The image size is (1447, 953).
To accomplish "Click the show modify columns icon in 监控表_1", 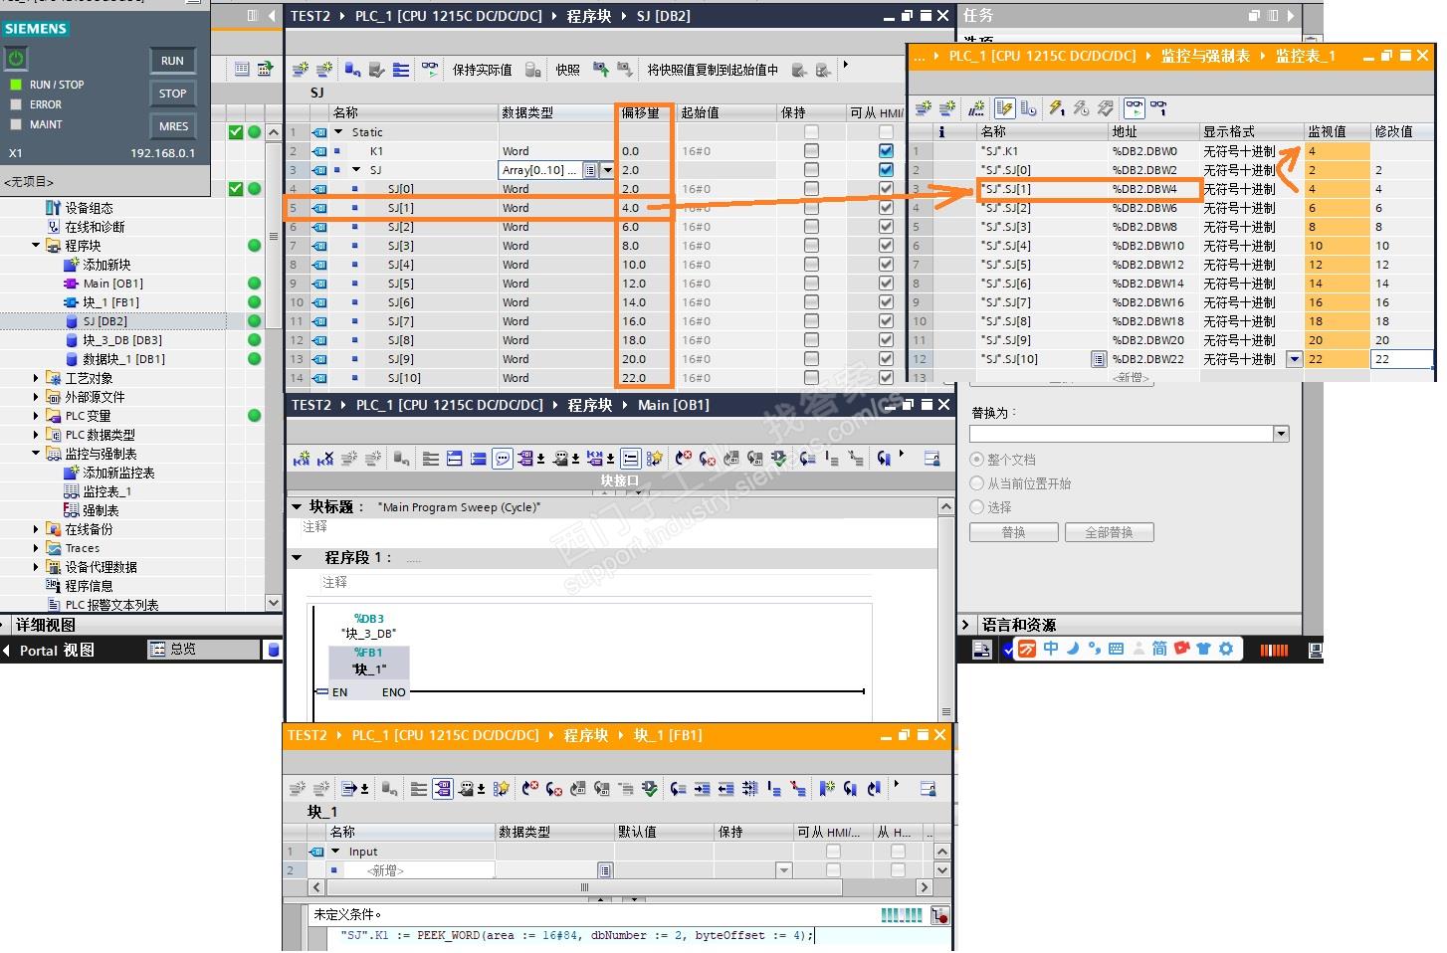I will coord(1004,107).
